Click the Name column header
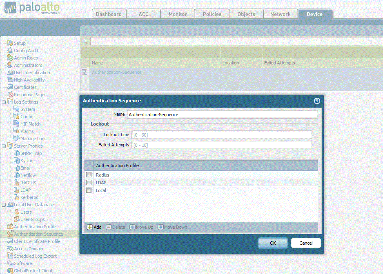Image resolution: width=383 pixels, height=274 pixels. [155, 63]
